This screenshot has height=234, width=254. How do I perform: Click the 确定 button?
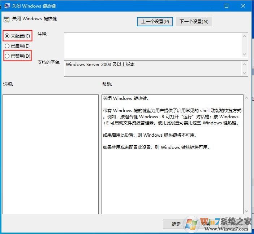point(176,224)
